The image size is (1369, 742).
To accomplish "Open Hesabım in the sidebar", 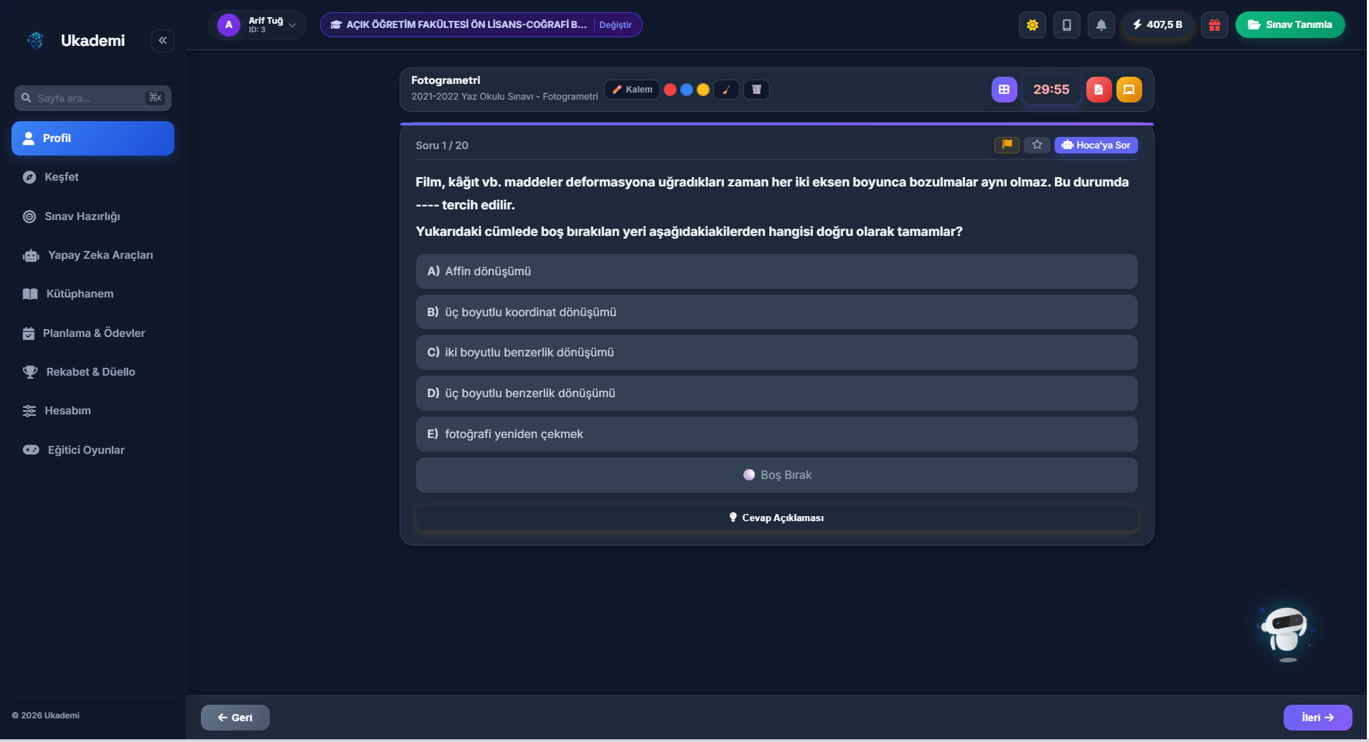I will tap(93, 411).
